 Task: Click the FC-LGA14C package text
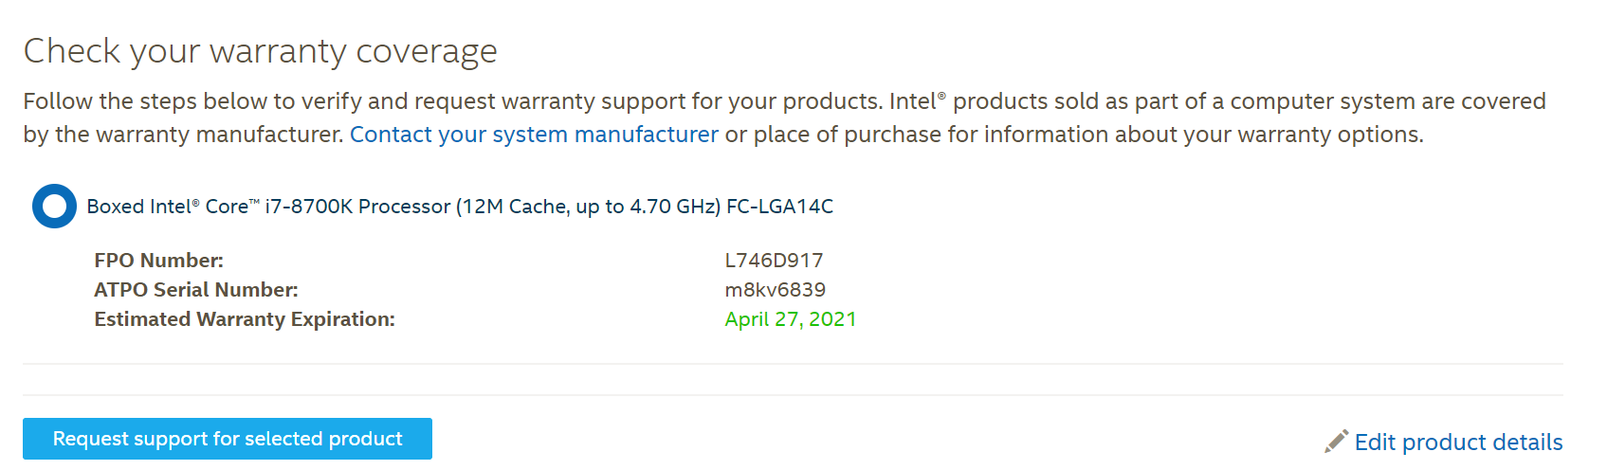click(x=779, y=207)
